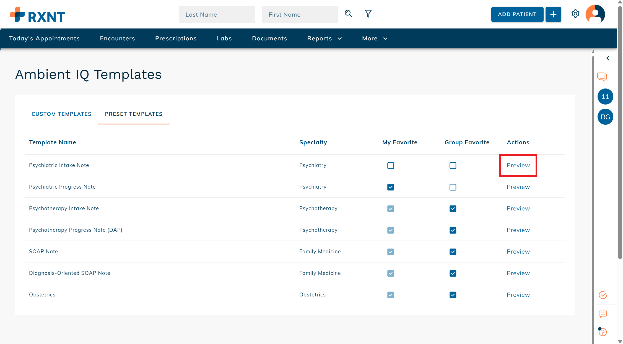Click the search magnifier icon
The height and width of the screenshot is (344, 623).
point(348,14)
